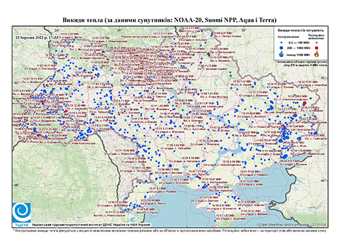Click the small blue dot legend symbol
This screenshot has width=339, height=240.
pyautogui.click(x=282, y=43)
